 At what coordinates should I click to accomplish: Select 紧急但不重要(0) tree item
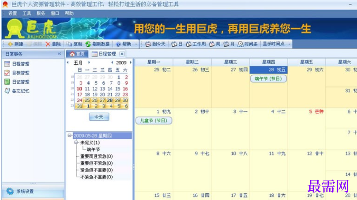point(97,170)
